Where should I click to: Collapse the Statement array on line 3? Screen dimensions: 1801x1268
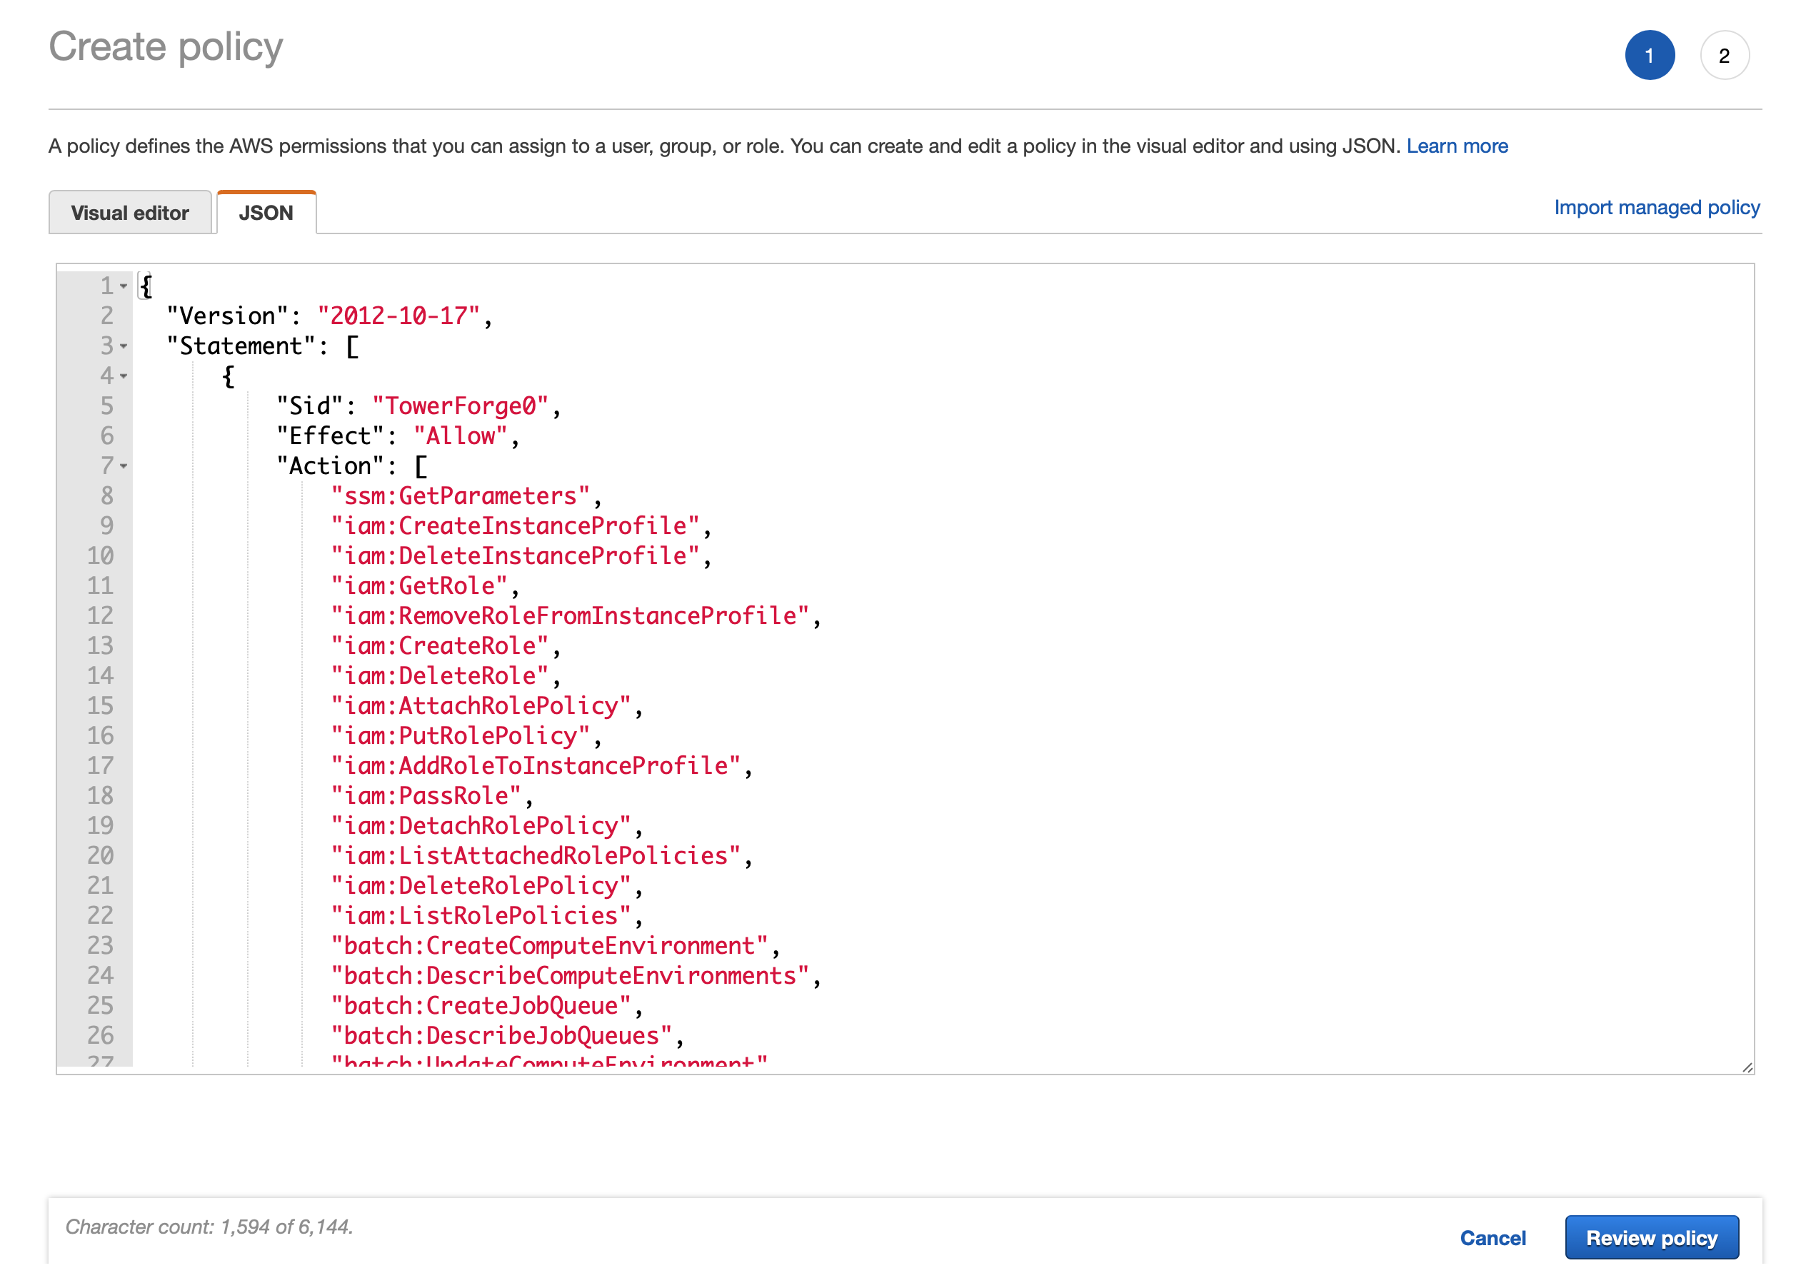click(123, 346)
